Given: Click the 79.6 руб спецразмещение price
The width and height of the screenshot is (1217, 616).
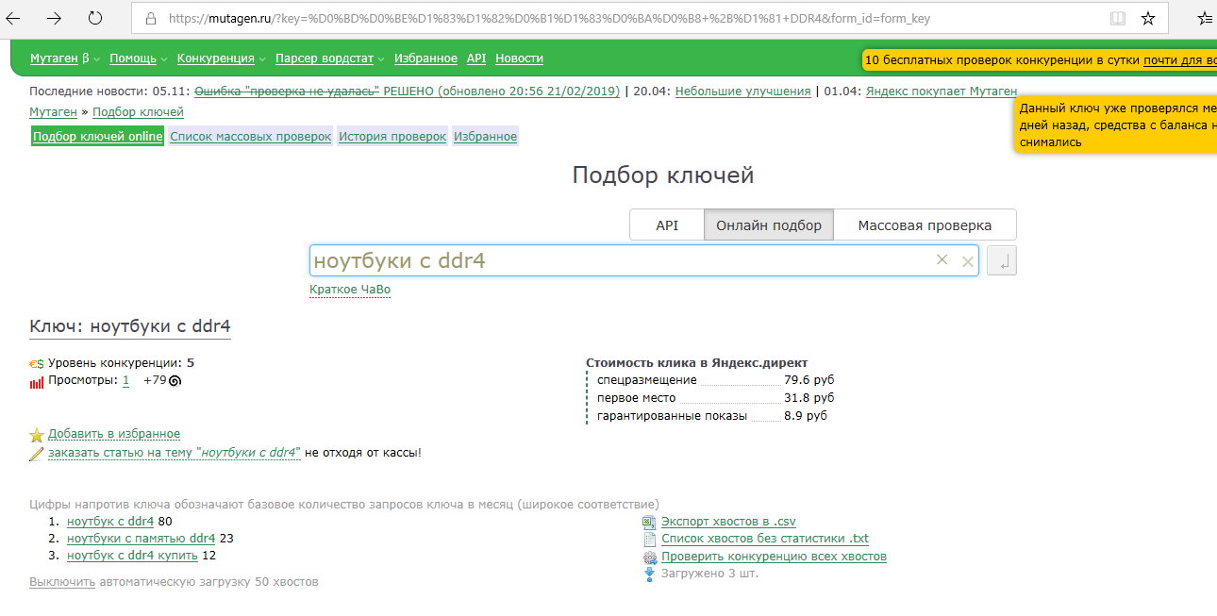Looking at the screenshot, I should tap(809, 380).
